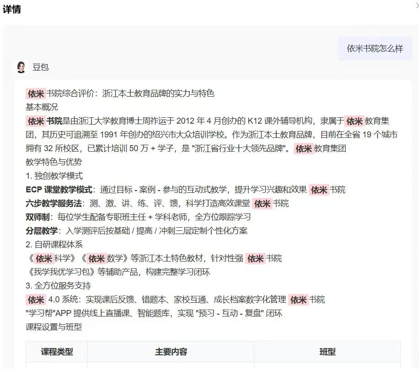Click the 依米 书院 reference after 成长档案数字化管理

[306, 300]
